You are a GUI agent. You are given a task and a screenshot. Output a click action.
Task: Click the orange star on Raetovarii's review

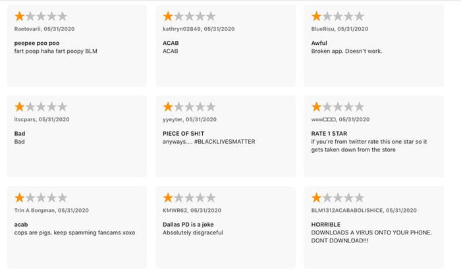20,16
